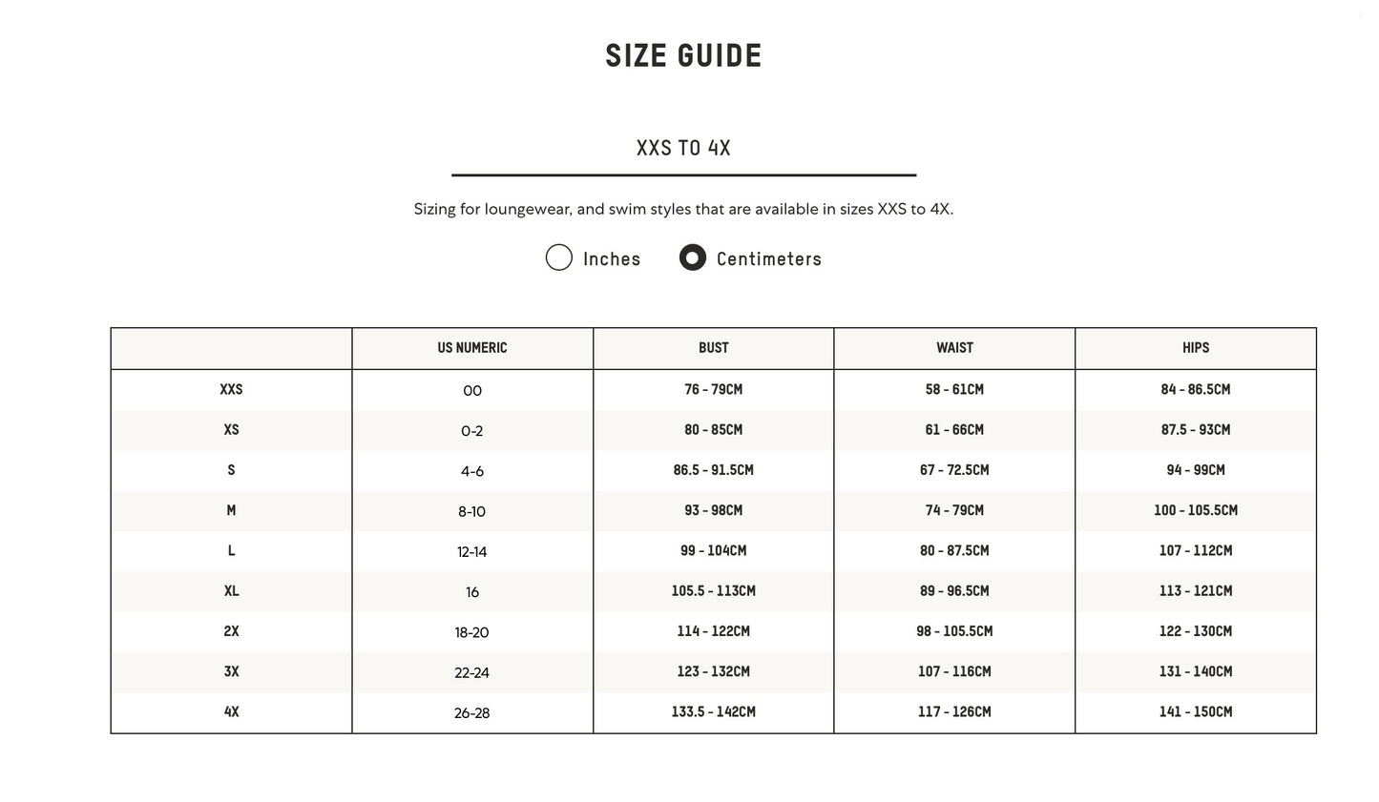Select the Centimeters radio button

point(692,257)
